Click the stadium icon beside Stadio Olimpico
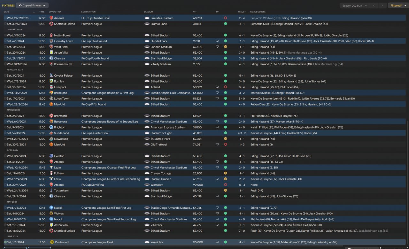Screen dimensions: 409x249 [x=147, y=179]
